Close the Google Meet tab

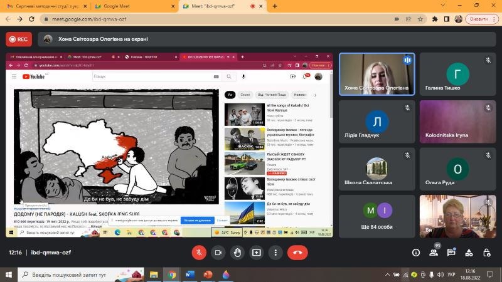[173, 6]
